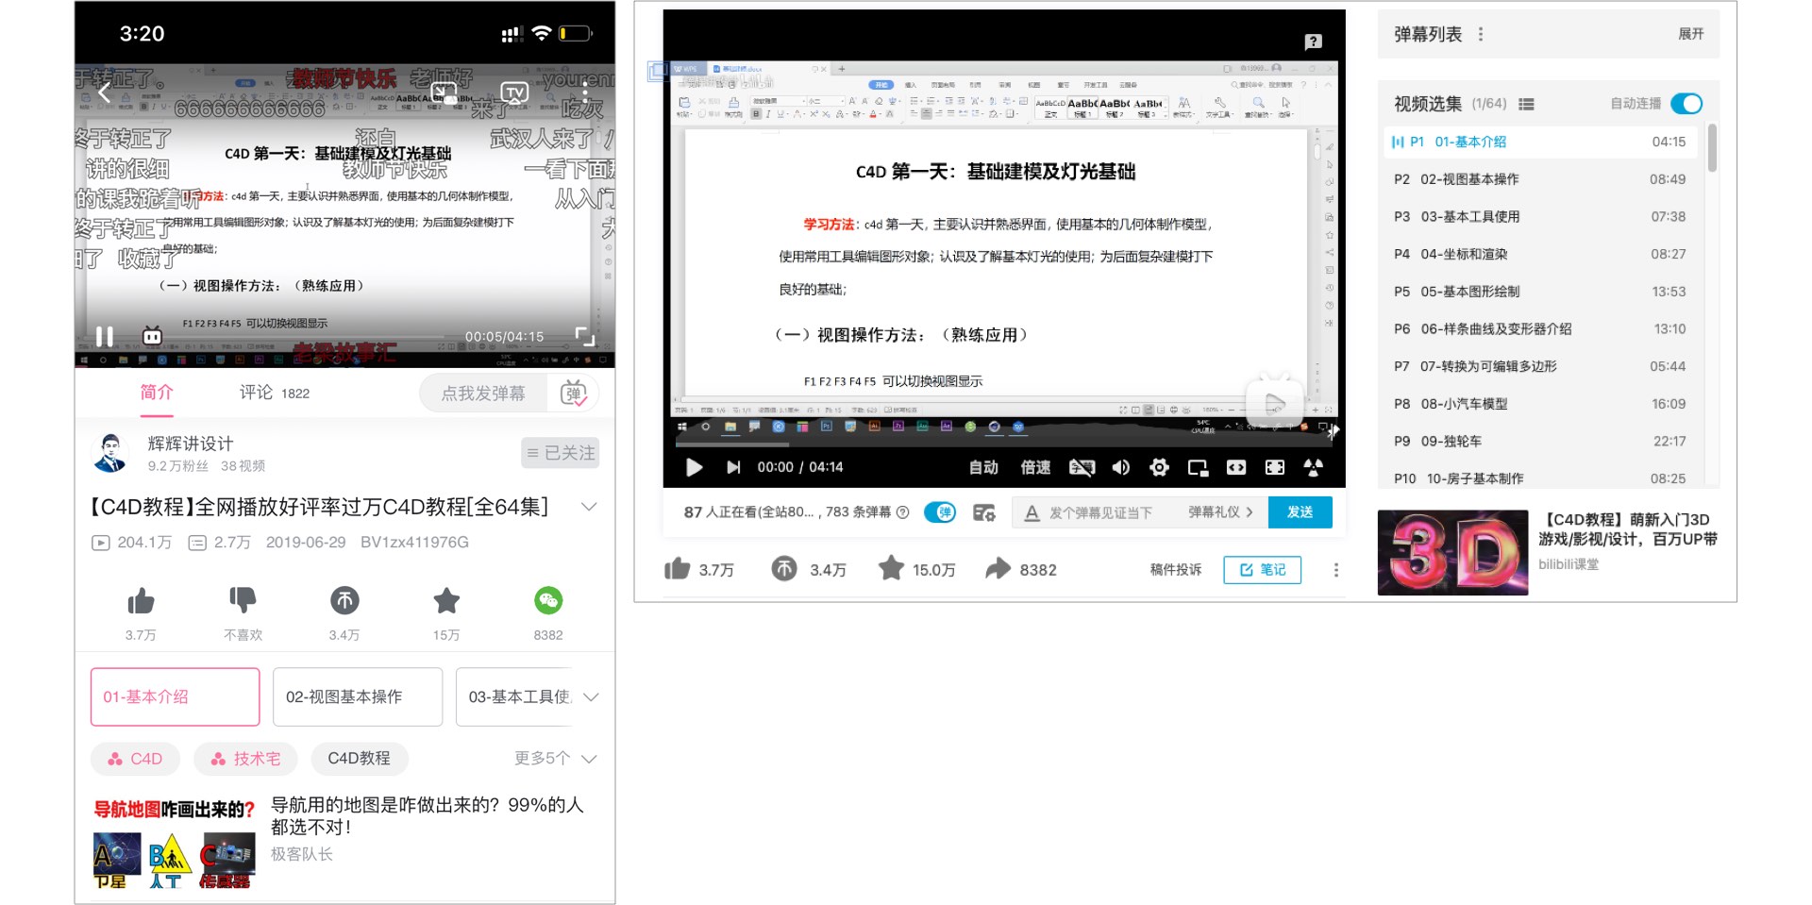Toggle the mobile 弹 danmaku switch icon
This screenshot has height=905, width=1812.
click(x=574, y=394)
